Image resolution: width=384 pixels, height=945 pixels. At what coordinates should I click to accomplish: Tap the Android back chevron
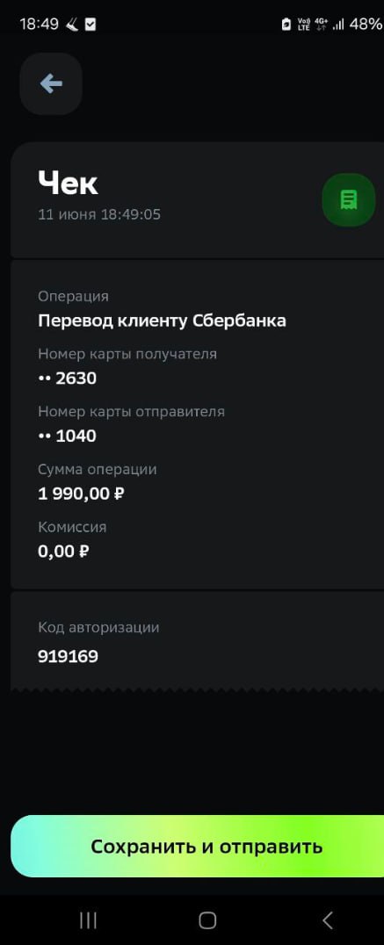[x=328, y=920]
